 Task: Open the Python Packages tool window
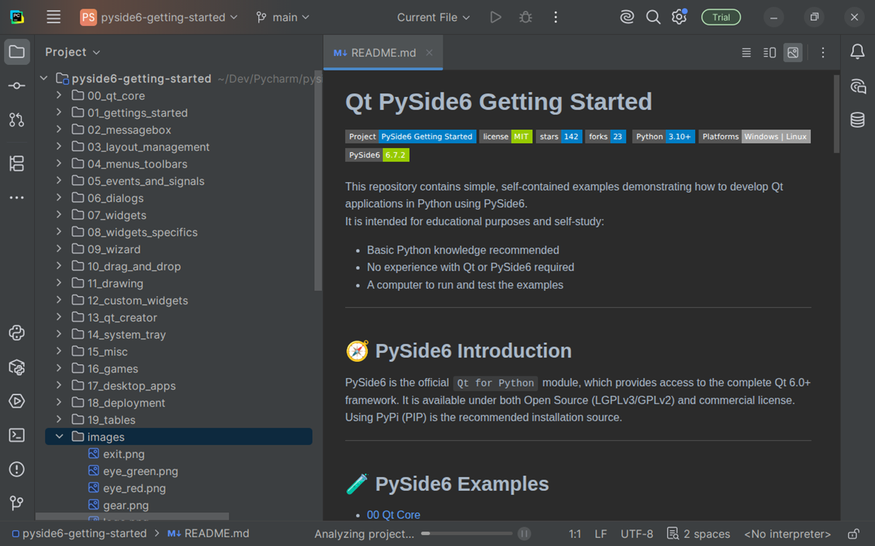coord(17,367)
